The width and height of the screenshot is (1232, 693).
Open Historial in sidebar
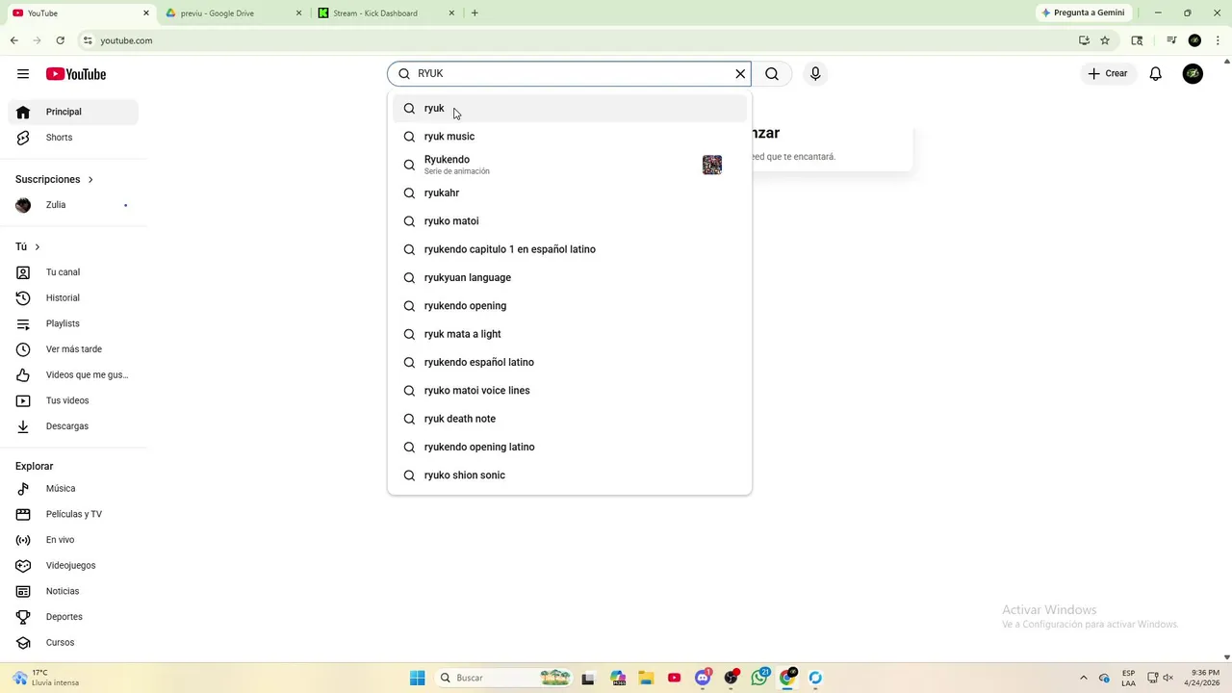(73, 298)
